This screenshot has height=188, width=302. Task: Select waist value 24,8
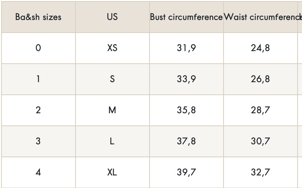pyautogui.click(x=260, y=48)
